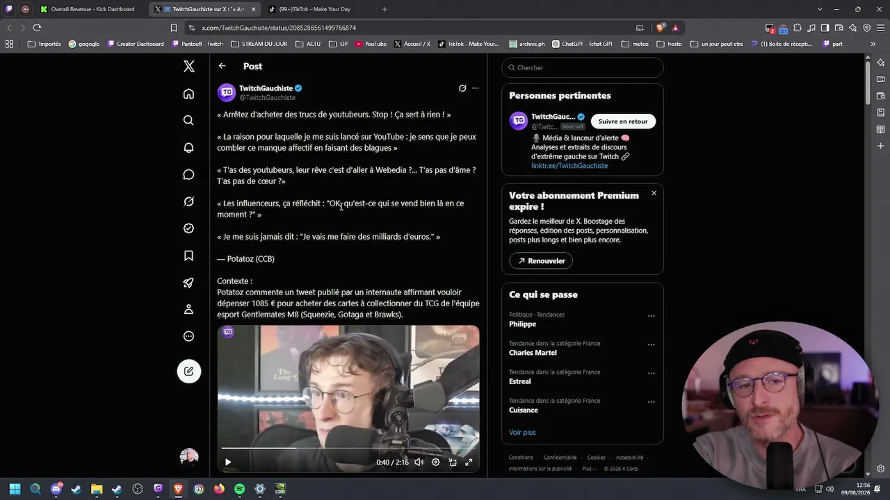This screenshot has height=500, width=890.
Task: Open the Extensions puzzle icon
Action: click(798, 28)
